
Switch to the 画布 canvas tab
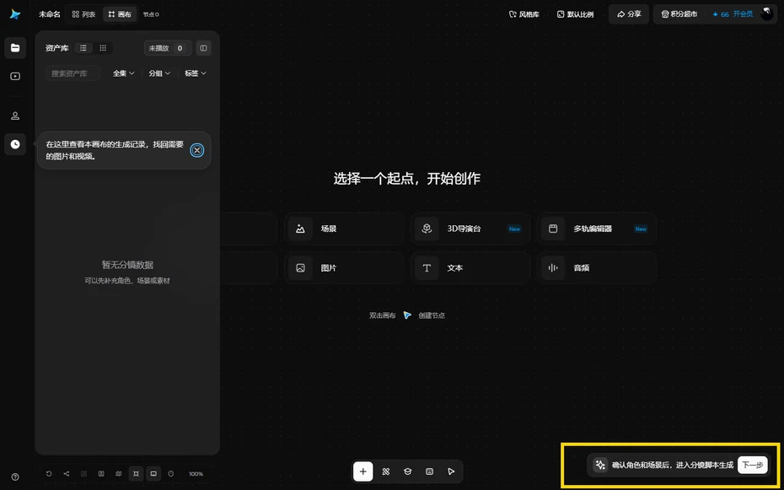[120, 14]
